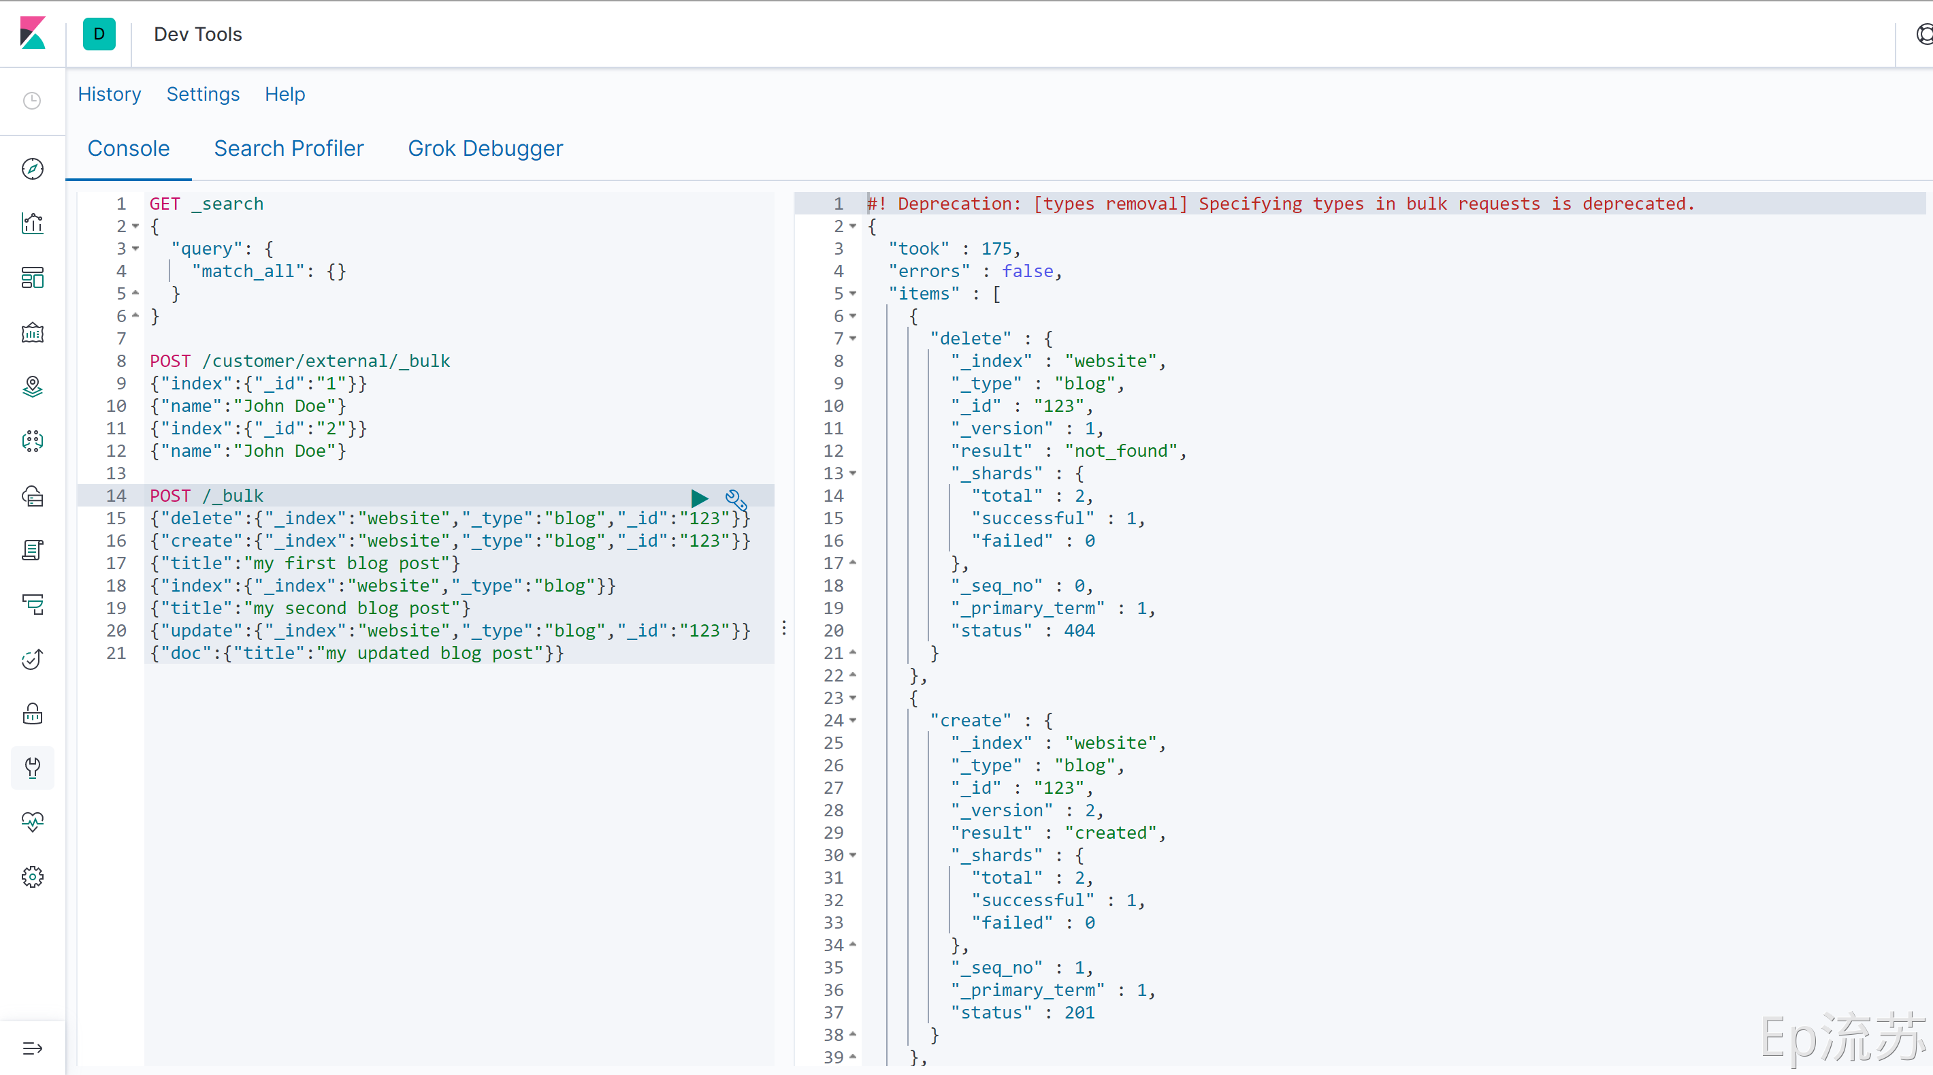Open Maps icon in sidebar
1933x1075 pixels.
[32, 387]
